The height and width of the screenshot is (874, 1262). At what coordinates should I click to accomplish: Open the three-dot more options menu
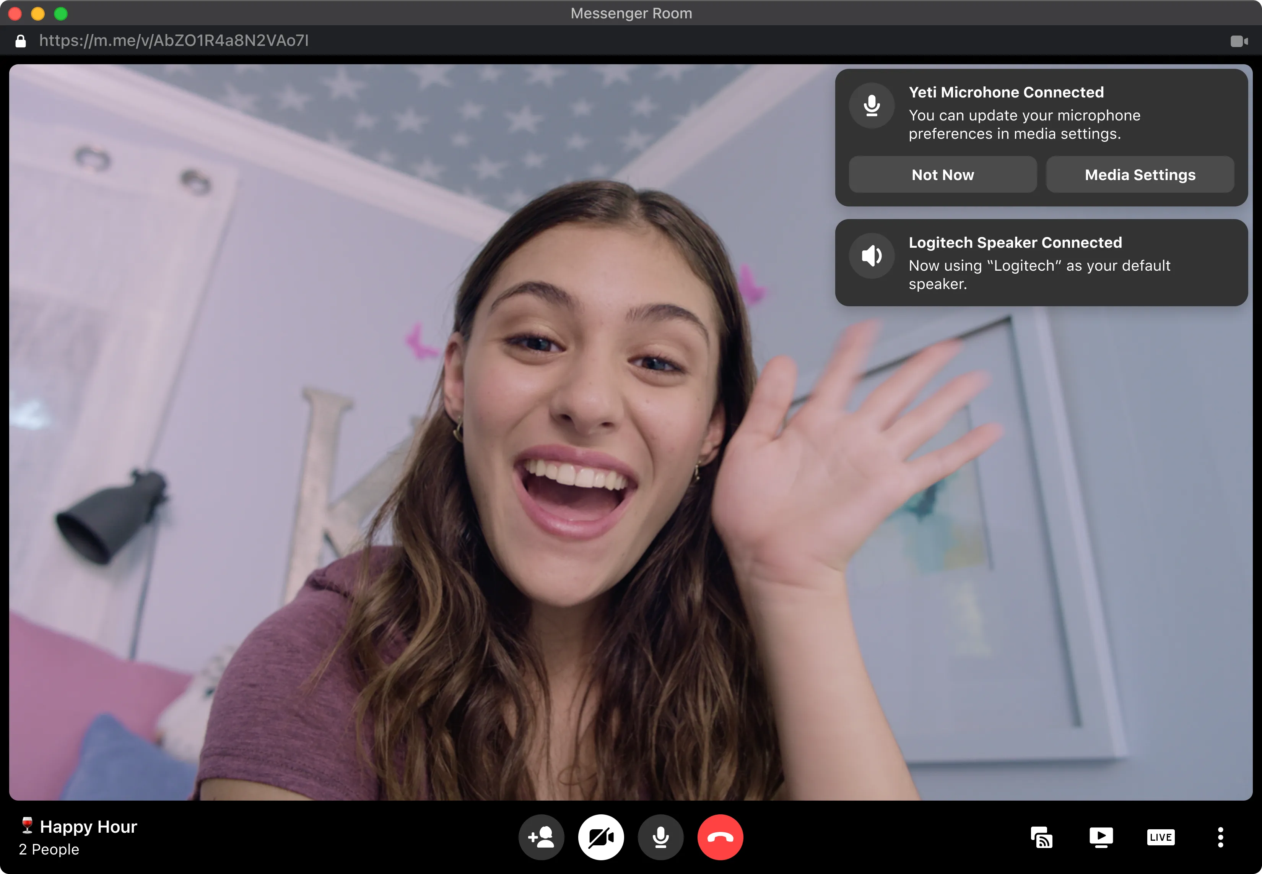1220,837
